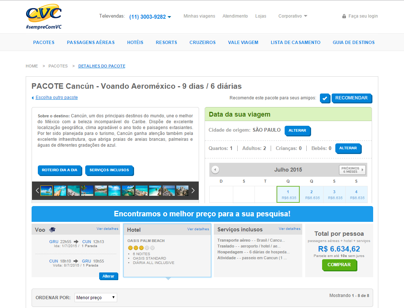404x308 pixels.
Task: Click Escolha outro pacote link
Action: [57, 98]
